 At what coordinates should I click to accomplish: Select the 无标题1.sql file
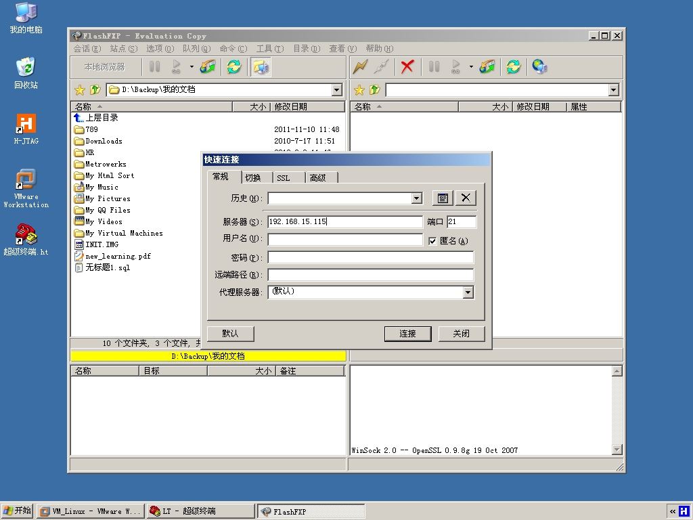click(108, 267)
